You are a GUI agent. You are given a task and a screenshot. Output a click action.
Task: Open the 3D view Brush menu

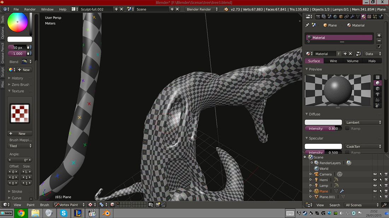click(45, 205)
